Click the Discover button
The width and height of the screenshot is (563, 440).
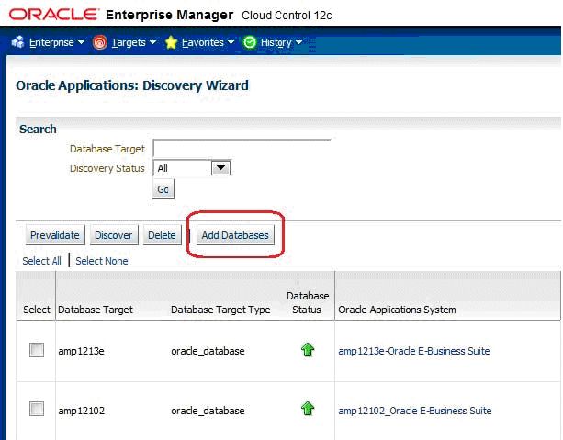[x=114, y=235]
